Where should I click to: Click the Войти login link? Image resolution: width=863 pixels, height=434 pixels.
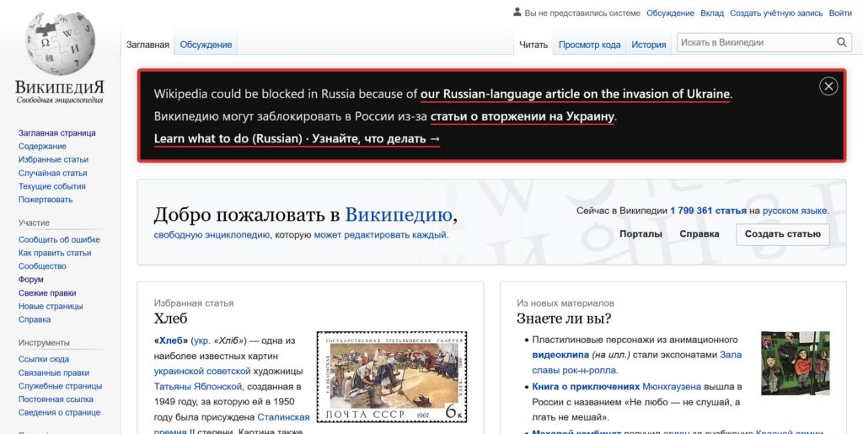click(840, 13)
